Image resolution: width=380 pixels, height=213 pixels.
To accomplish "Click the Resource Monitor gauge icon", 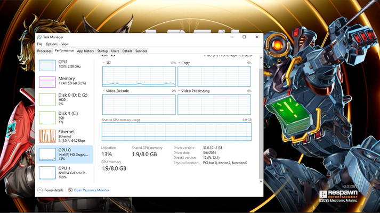I will click(x=70, y=190).
